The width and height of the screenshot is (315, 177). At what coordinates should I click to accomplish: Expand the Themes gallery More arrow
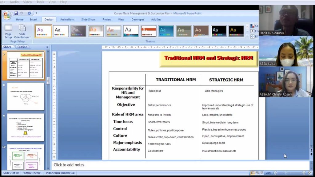(247, 36)
